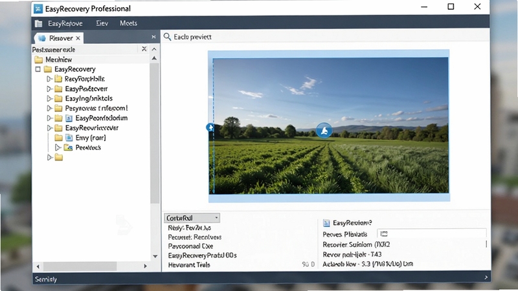
Task: Click the blue handle on preview left edge
Action: point(210,127)
